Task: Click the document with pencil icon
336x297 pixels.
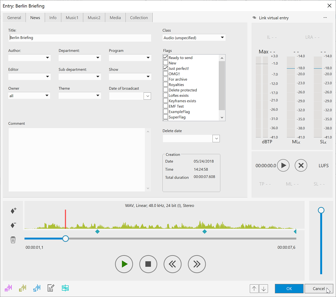Action: pyautogui.click(x=51, y=288)
